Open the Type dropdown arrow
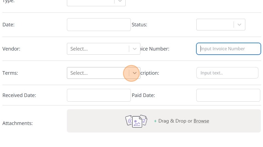The width and height of the screenshot is (263, 147). point(120,2)
